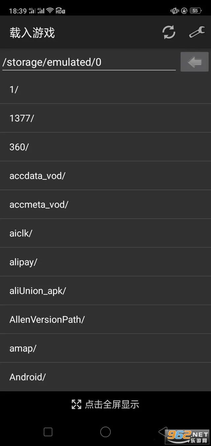Image resolution: width=211 pixels, height=446 pixels.
Task: Tap the 点击全屏显示 fullscreen link
Action: (x=112, y=404)
